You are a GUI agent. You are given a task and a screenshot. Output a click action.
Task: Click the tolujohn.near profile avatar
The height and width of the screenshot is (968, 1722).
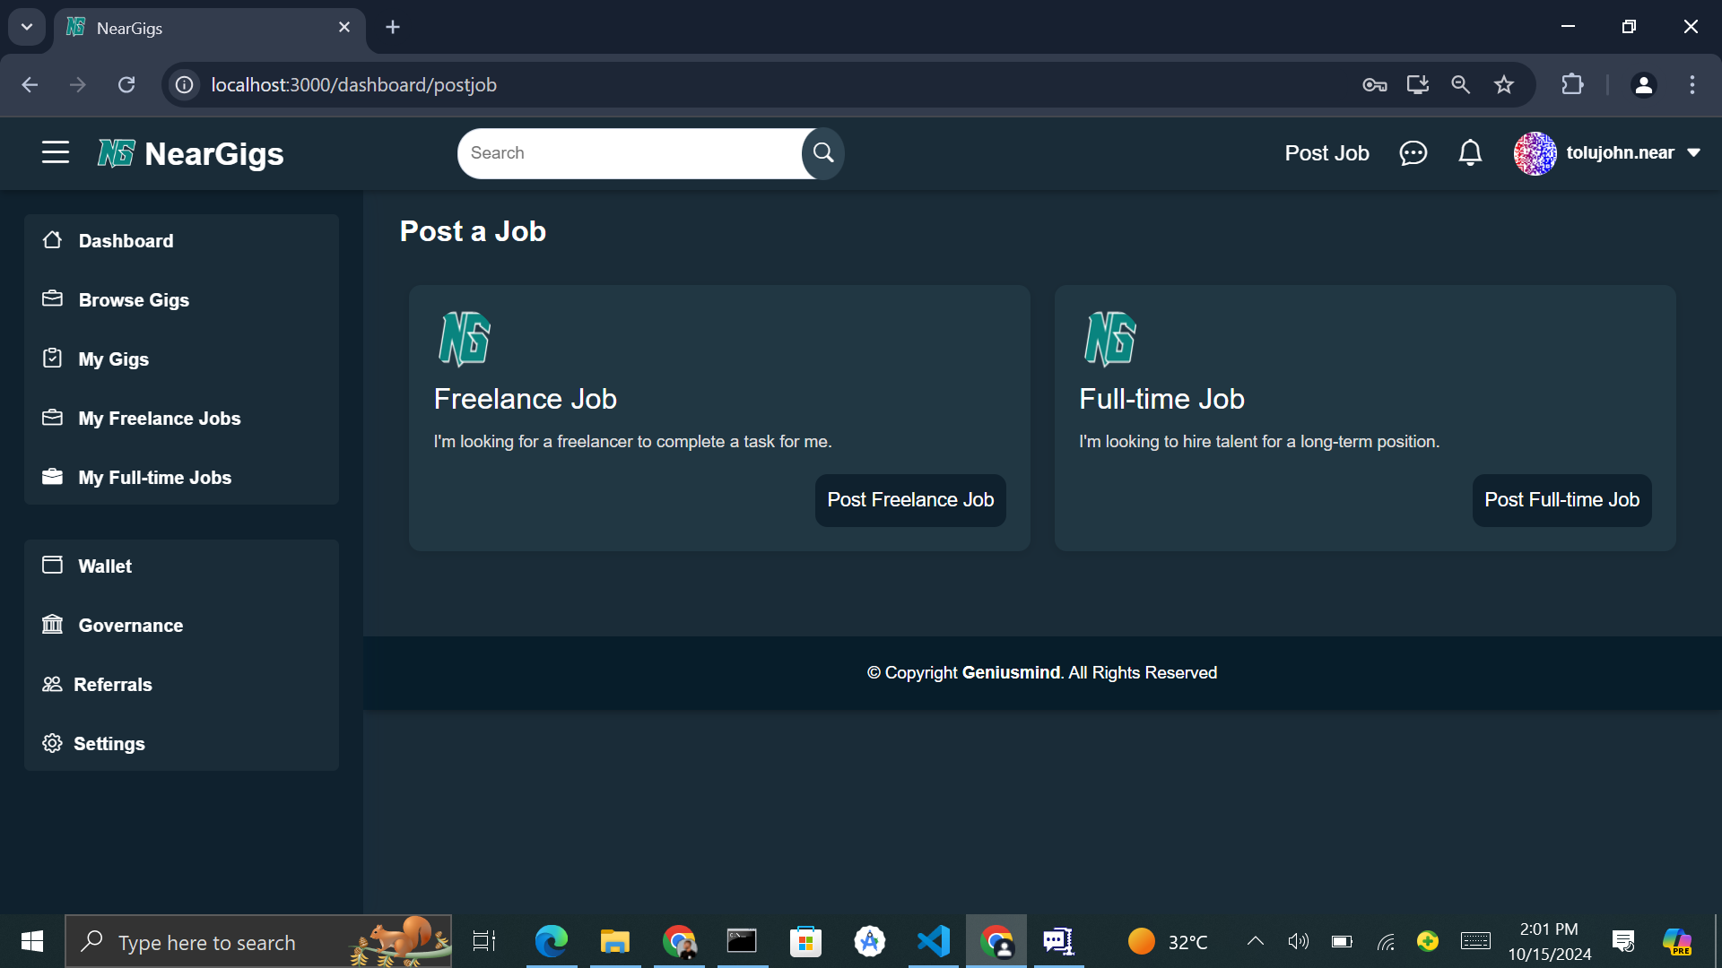(x=1535, y=153)
